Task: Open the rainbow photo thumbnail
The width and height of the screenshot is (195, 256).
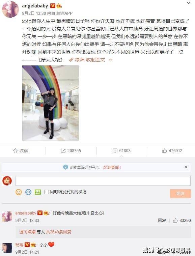Action: (x=50, y=103)
